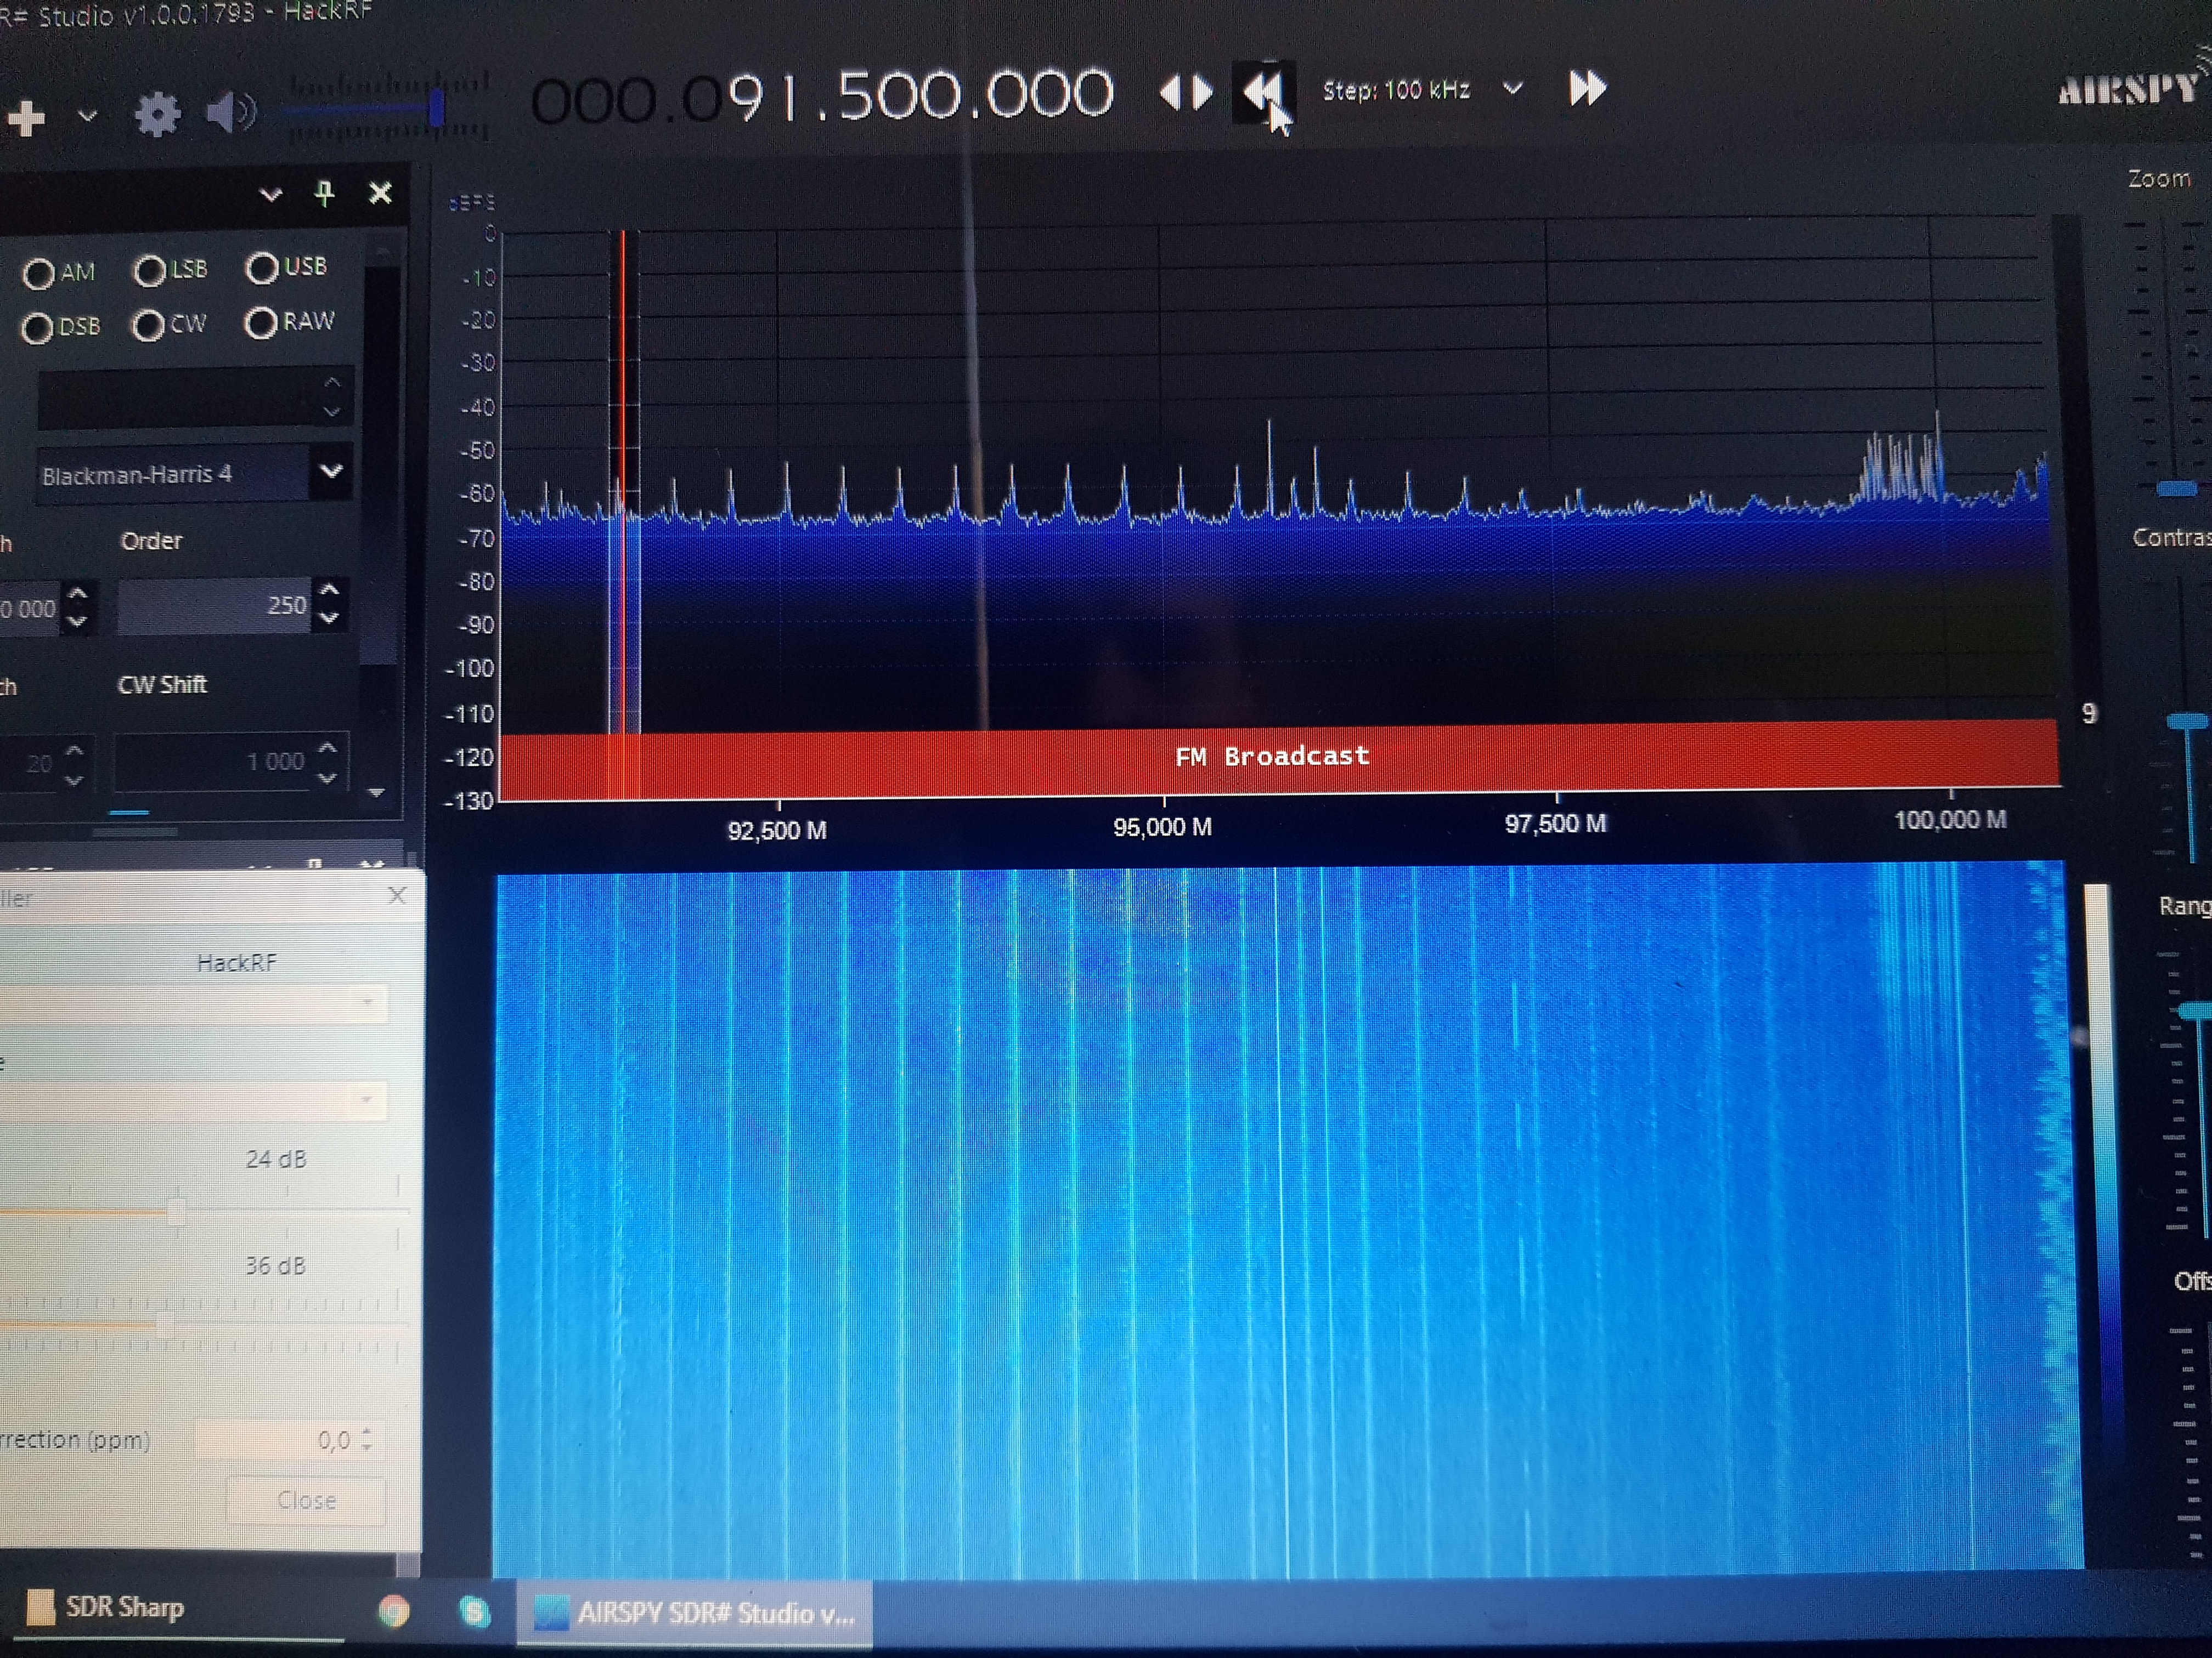
Task: Close the radio panel with the X icon
Action: click(380, 192)
